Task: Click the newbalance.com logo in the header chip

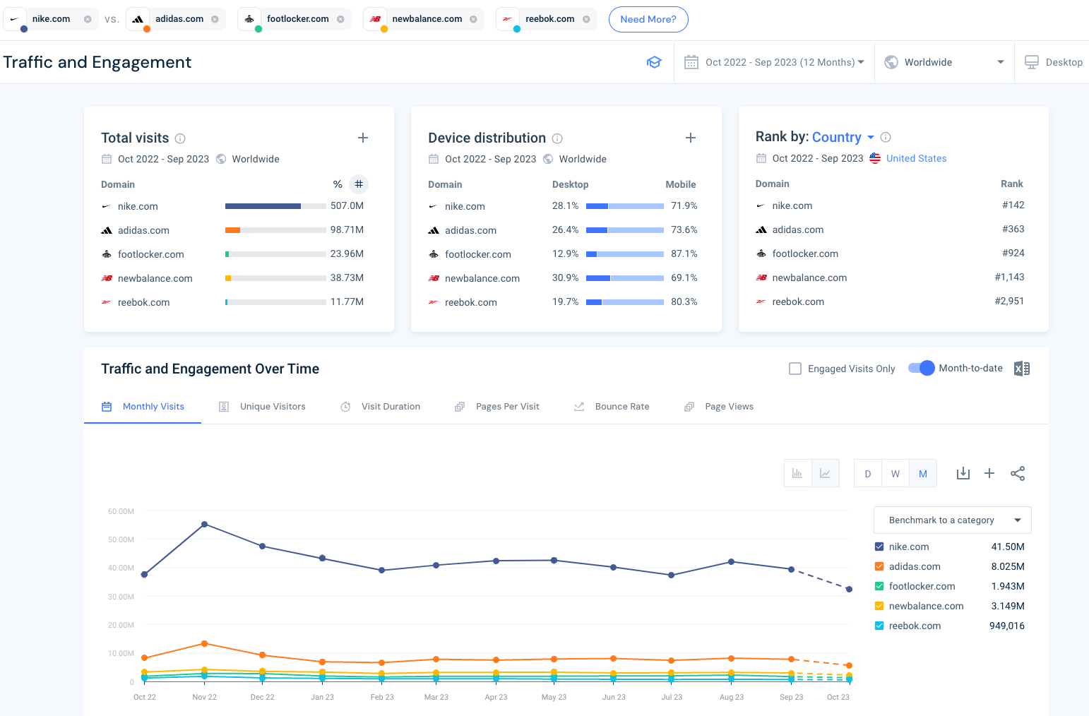Action: 375,19
